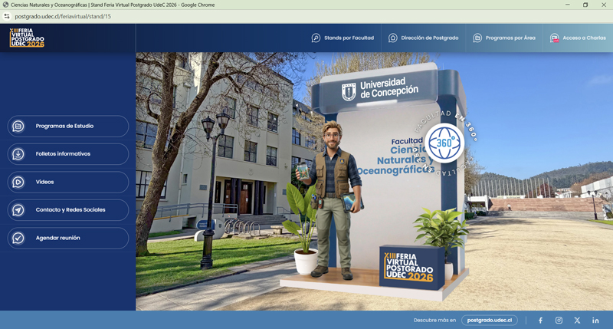Open the X (Twitter) icon
The image size is (613, 329).
pyautogui.click(x=577, y=321)
